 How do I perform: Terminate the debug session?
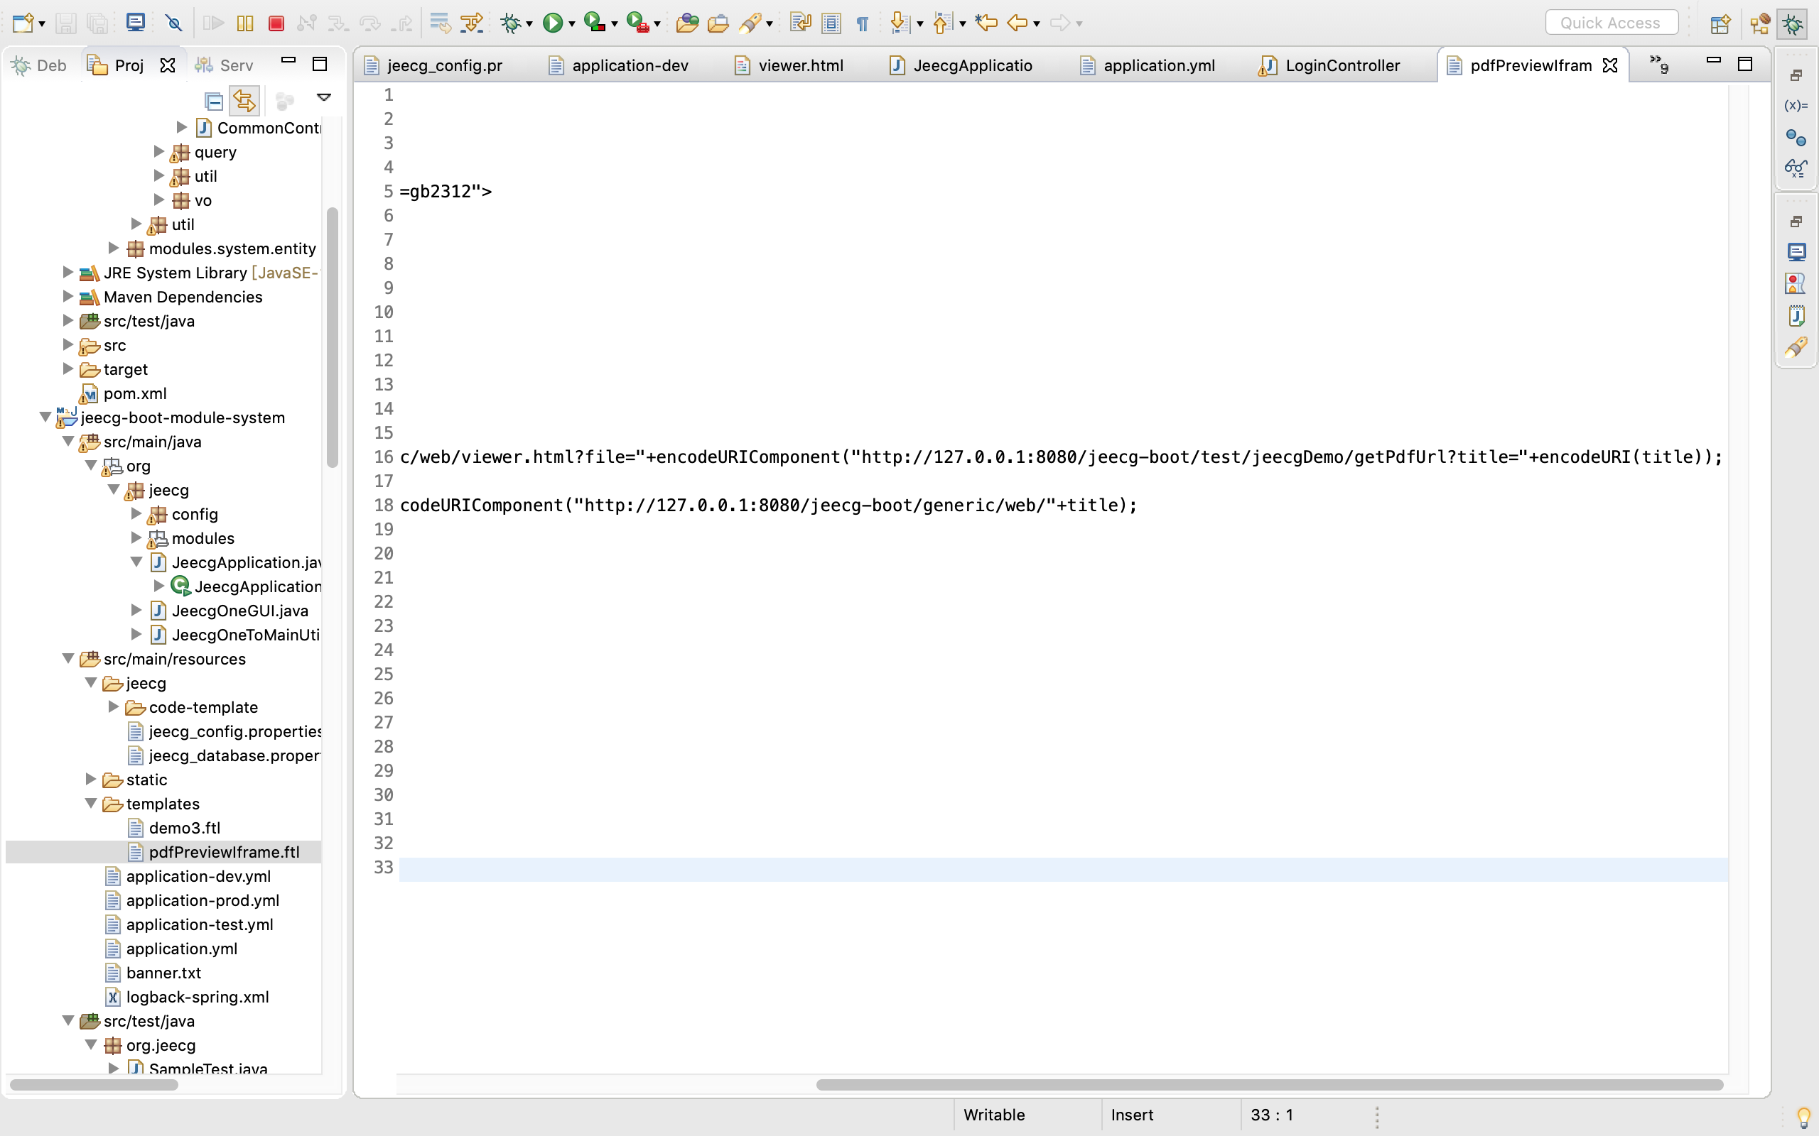[x=276, y=23]
